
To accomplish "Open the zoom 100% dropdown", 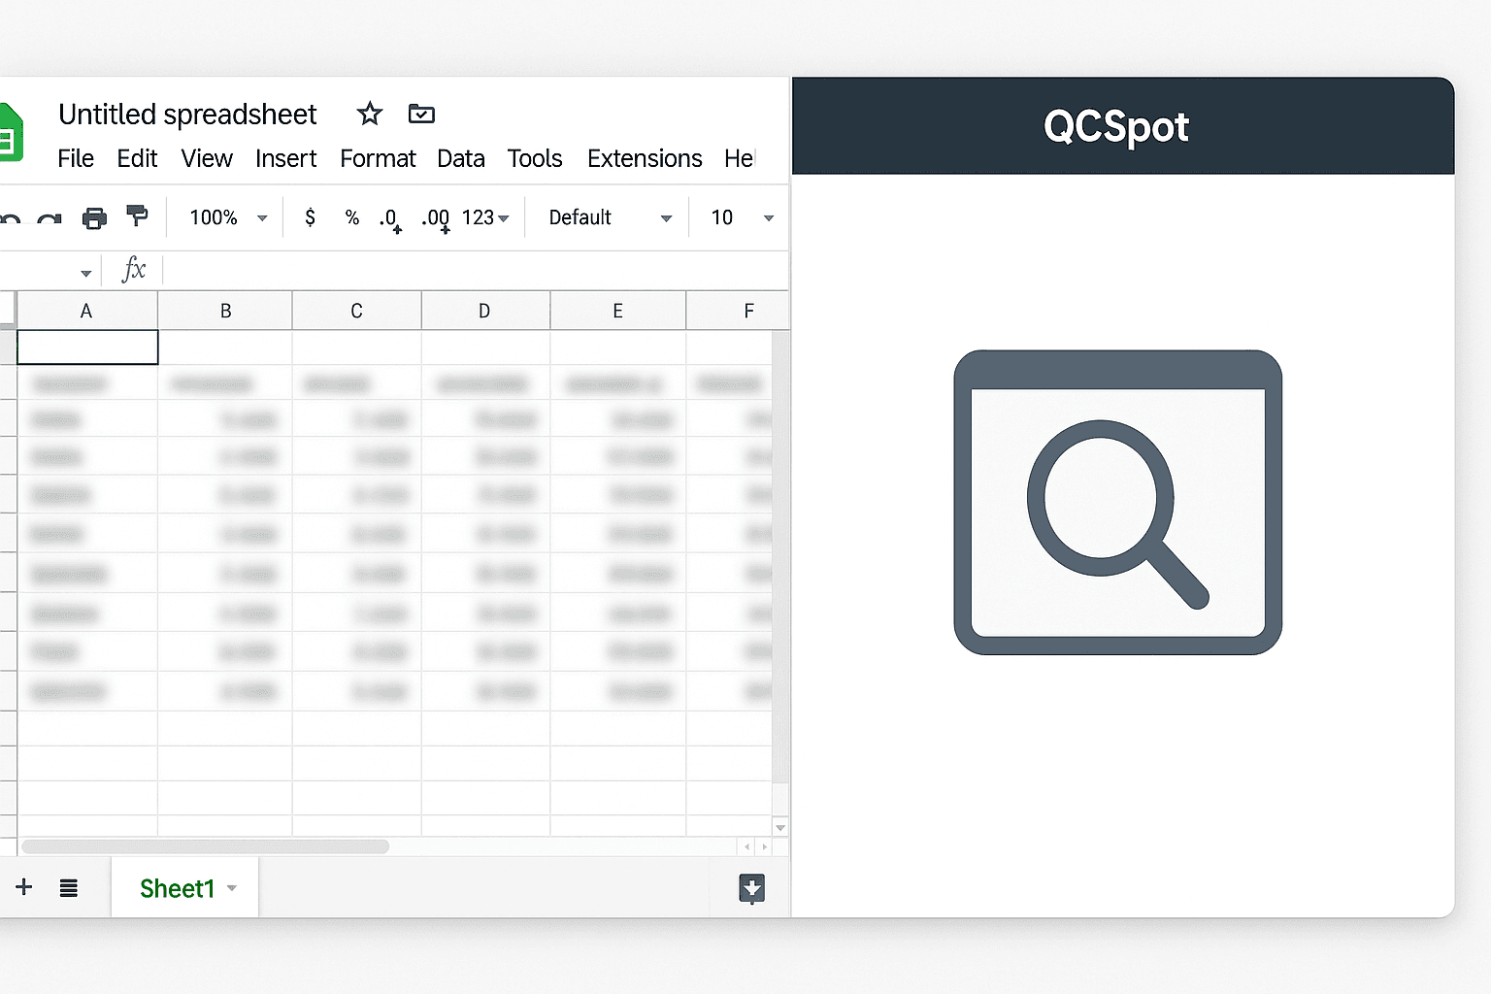I will point(228,217).
